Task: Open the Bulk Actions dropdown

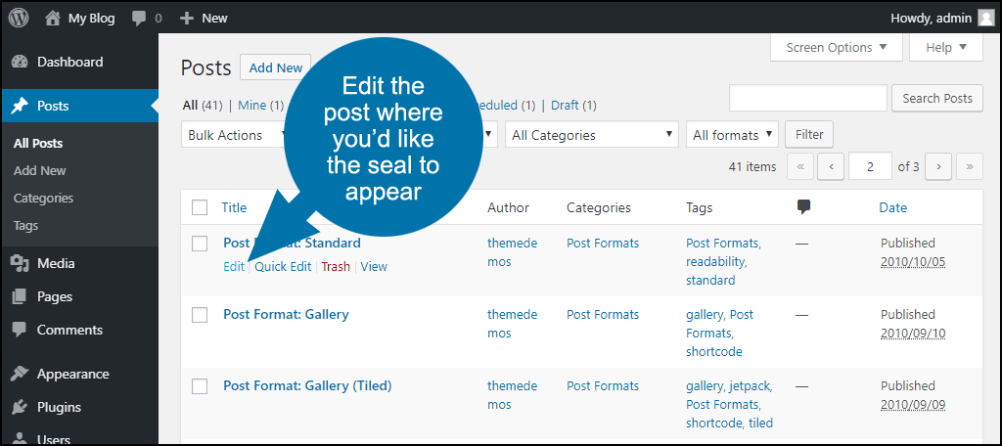Action: click(x=234, y=135)
